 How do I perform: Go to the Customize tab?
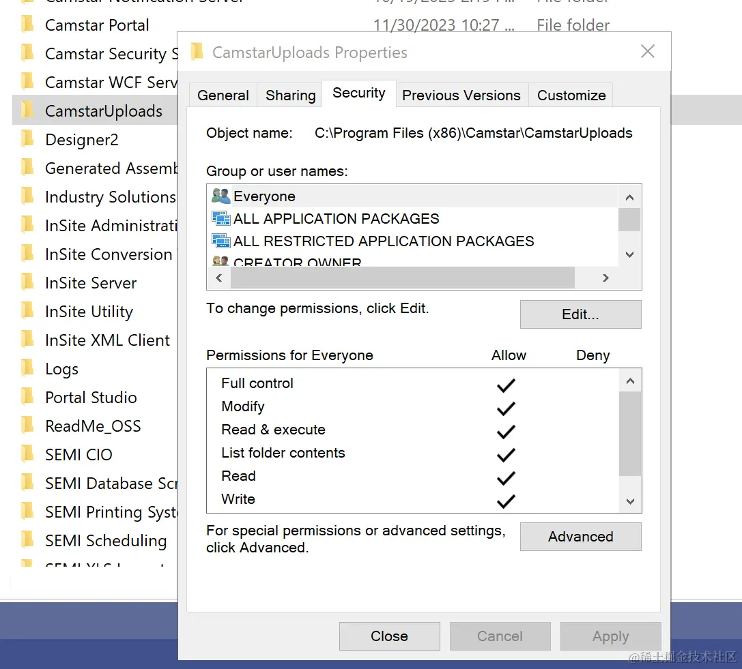click(x=571, y=95)
